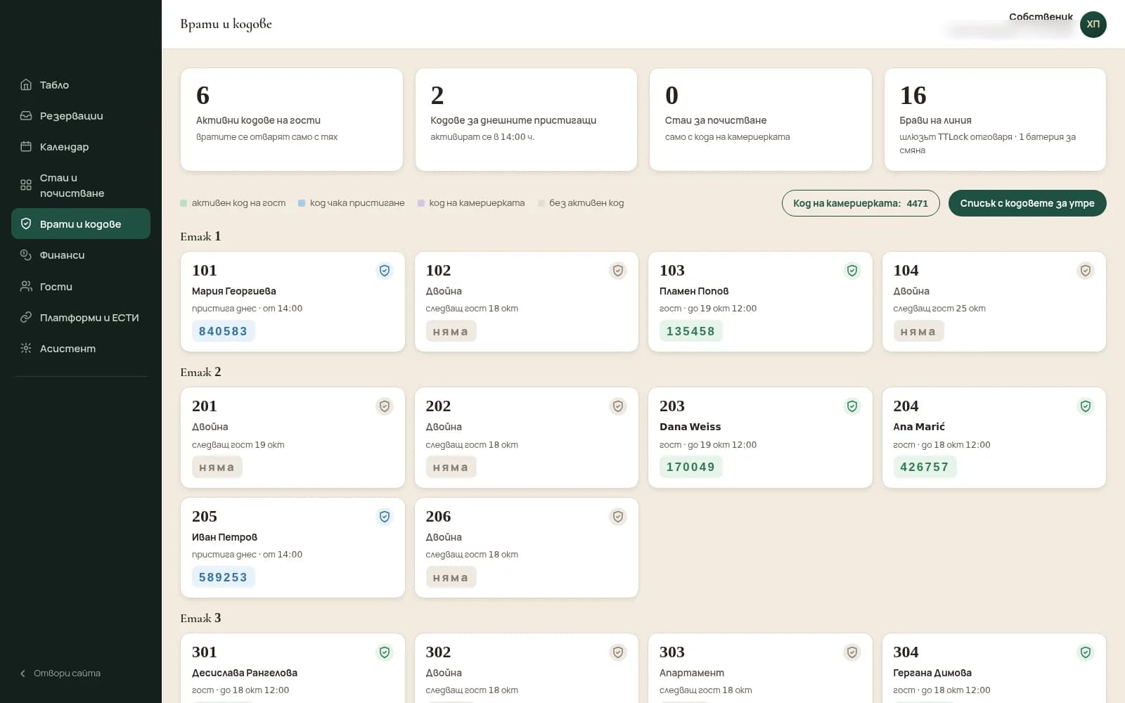The image size is (1125, 703).
Task: Click shield icon on room 304
Action: (1086, 652)
